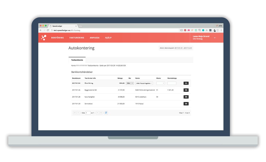Viewport: 266px width, 162px height.
Task: Go to the last page of results
Action: click(101, 113)
